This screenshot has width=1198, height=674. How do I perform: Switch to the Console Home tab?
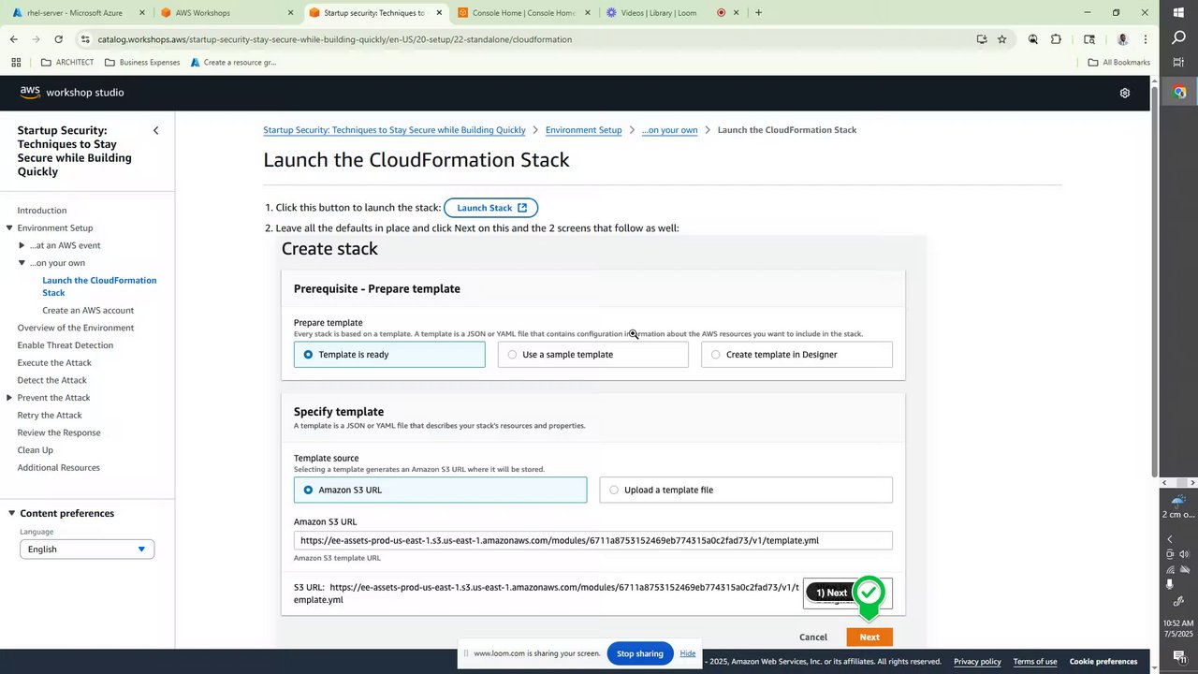pos(522,13)
